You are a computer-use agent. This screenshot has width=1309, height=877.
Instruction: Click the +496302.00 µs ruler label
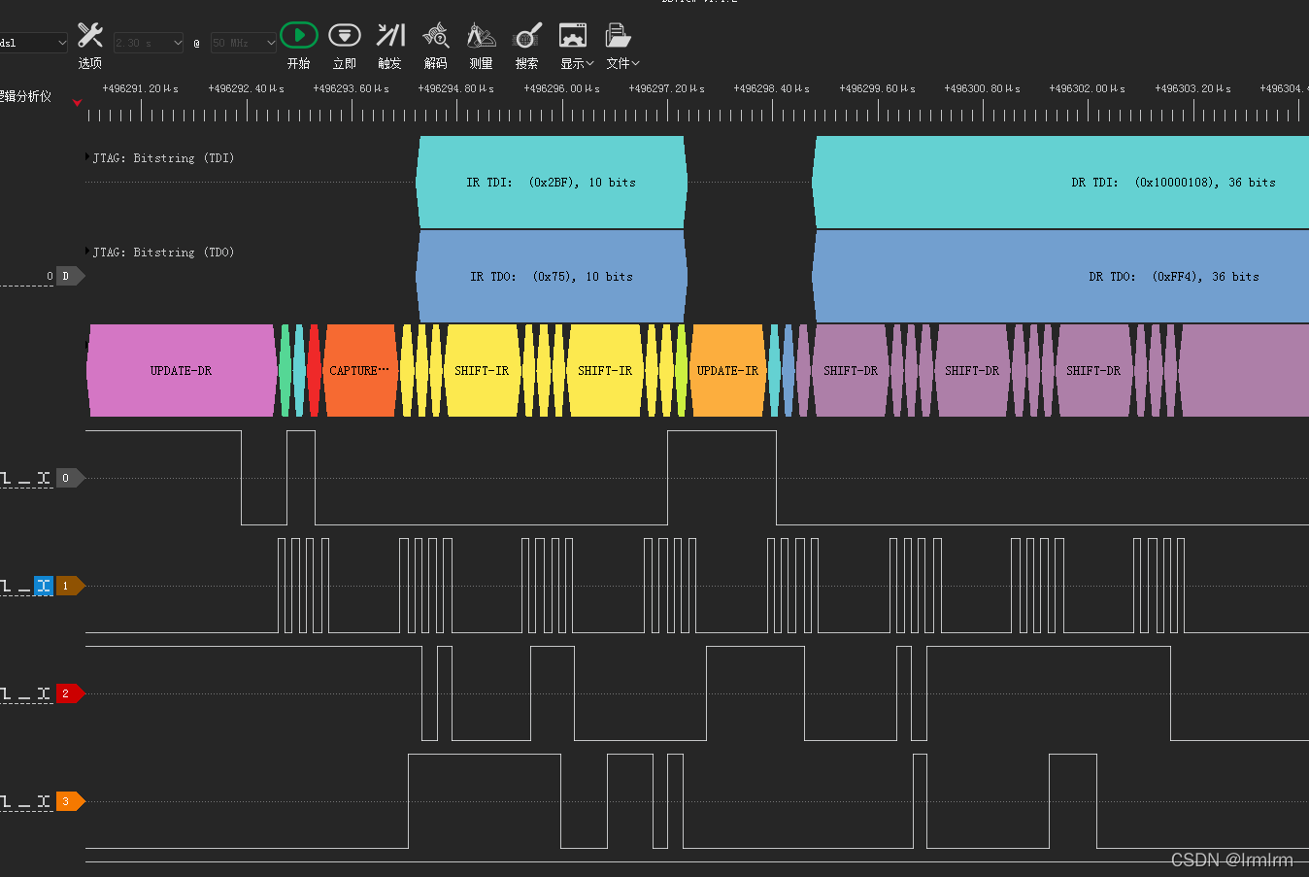[x=1088, y=88]
